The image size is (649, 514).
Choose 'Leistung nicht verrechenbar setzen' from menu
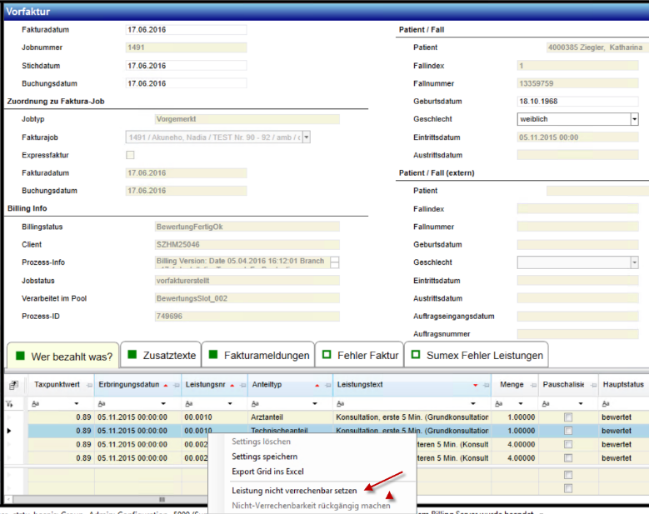pyautogui.click(x=294, y=491)
